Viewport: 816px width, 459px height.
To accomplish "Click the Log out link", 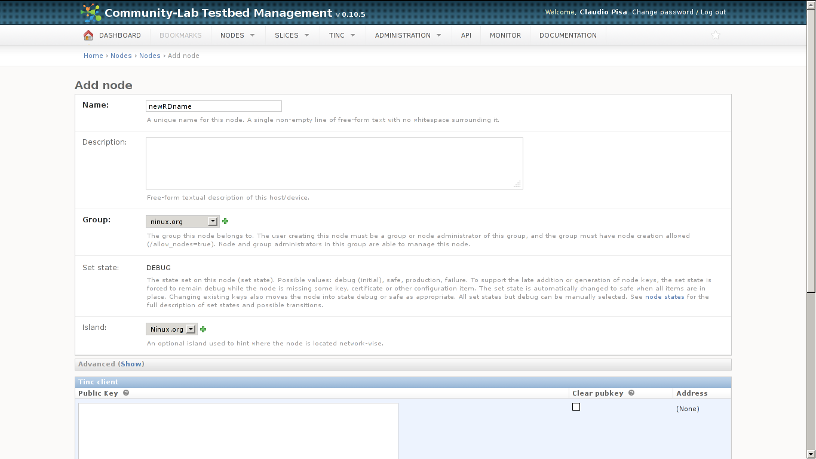I will click(x=713, y=12).
